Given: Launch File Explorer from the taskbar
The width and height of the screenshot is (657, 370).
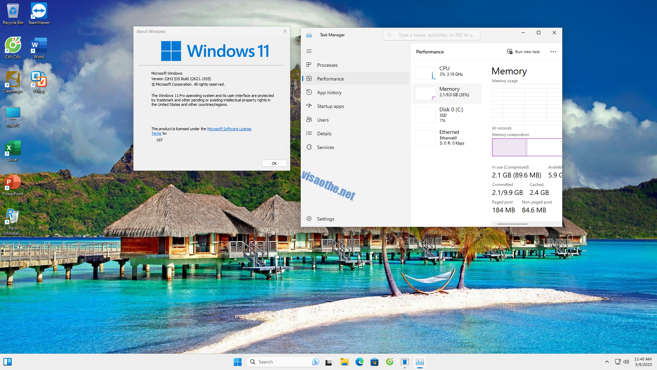Looking at the screenshot, I should click(x=344, y=362).
